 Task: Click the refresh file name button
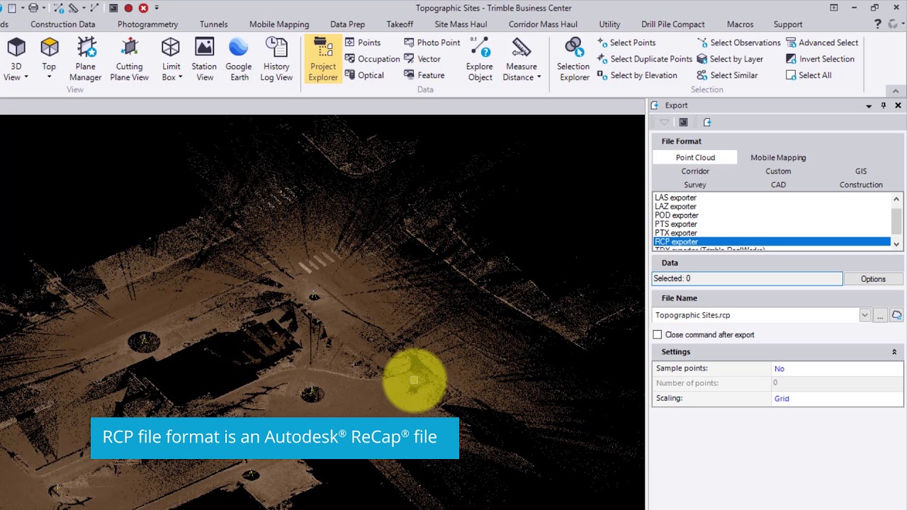pyautogui.click(x=896, y=315)
